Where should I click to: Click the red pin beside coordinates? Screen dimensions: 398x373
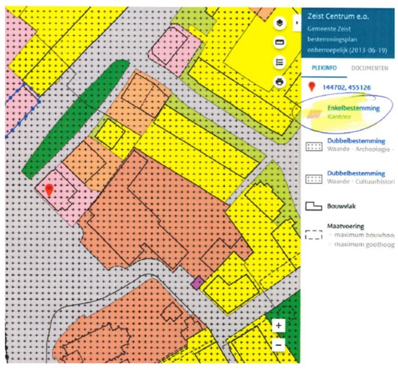pyautogui.click(x=312, y=87)
